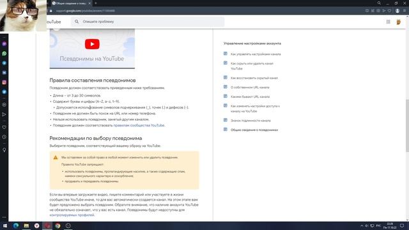Open Yandex Browser from the taskbar
Viewport: 409px width, 230px height.
click(37, 226)
